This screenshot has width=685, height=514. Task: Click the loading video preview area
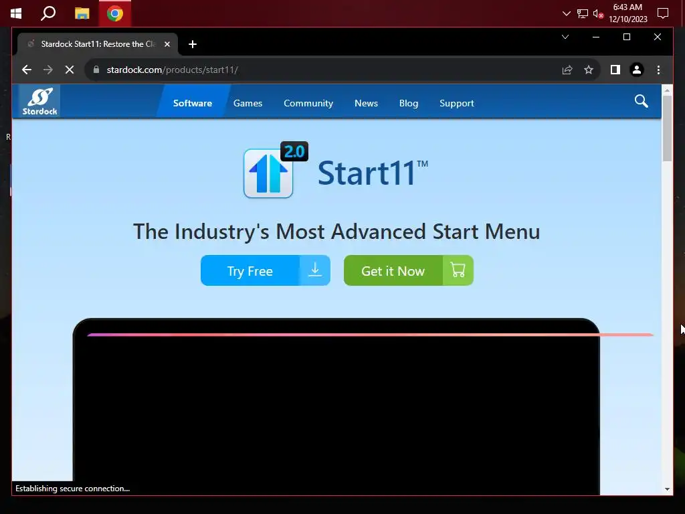click(x=336, y=406)
